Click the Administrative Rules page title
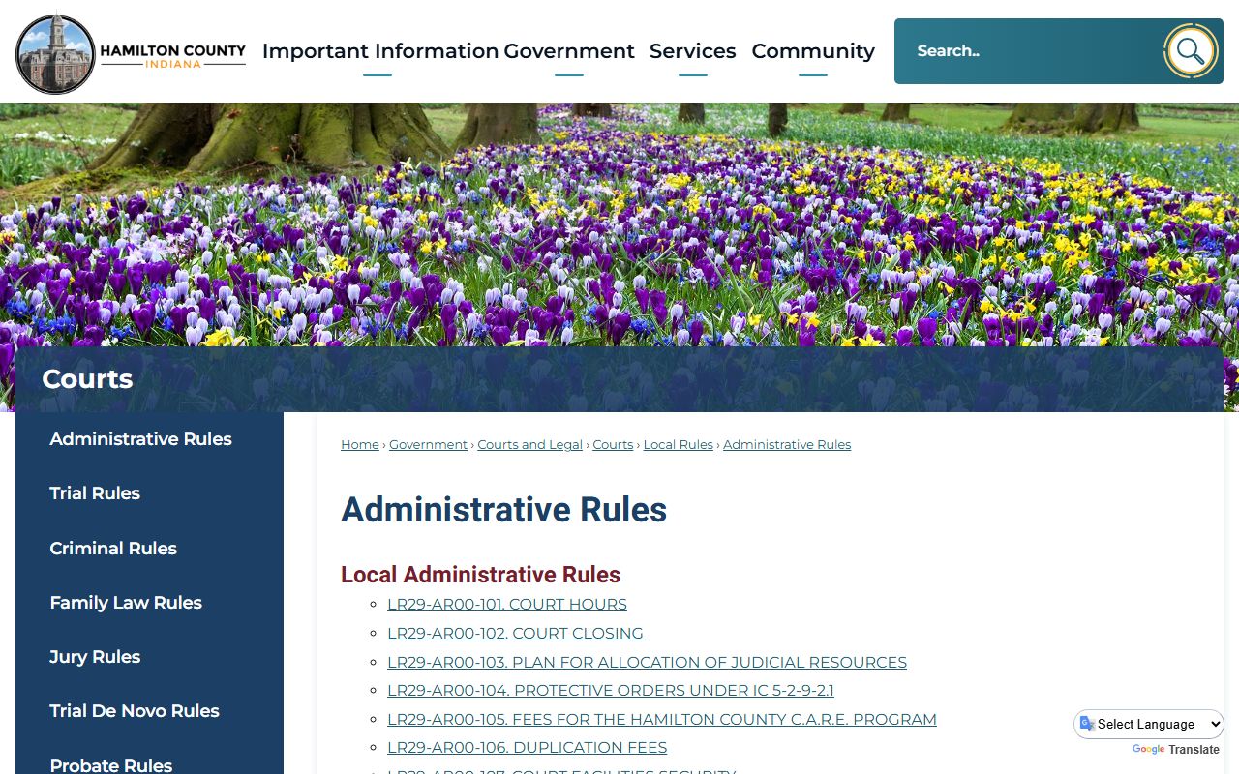Screen dimensions: 1239x774 504,510
